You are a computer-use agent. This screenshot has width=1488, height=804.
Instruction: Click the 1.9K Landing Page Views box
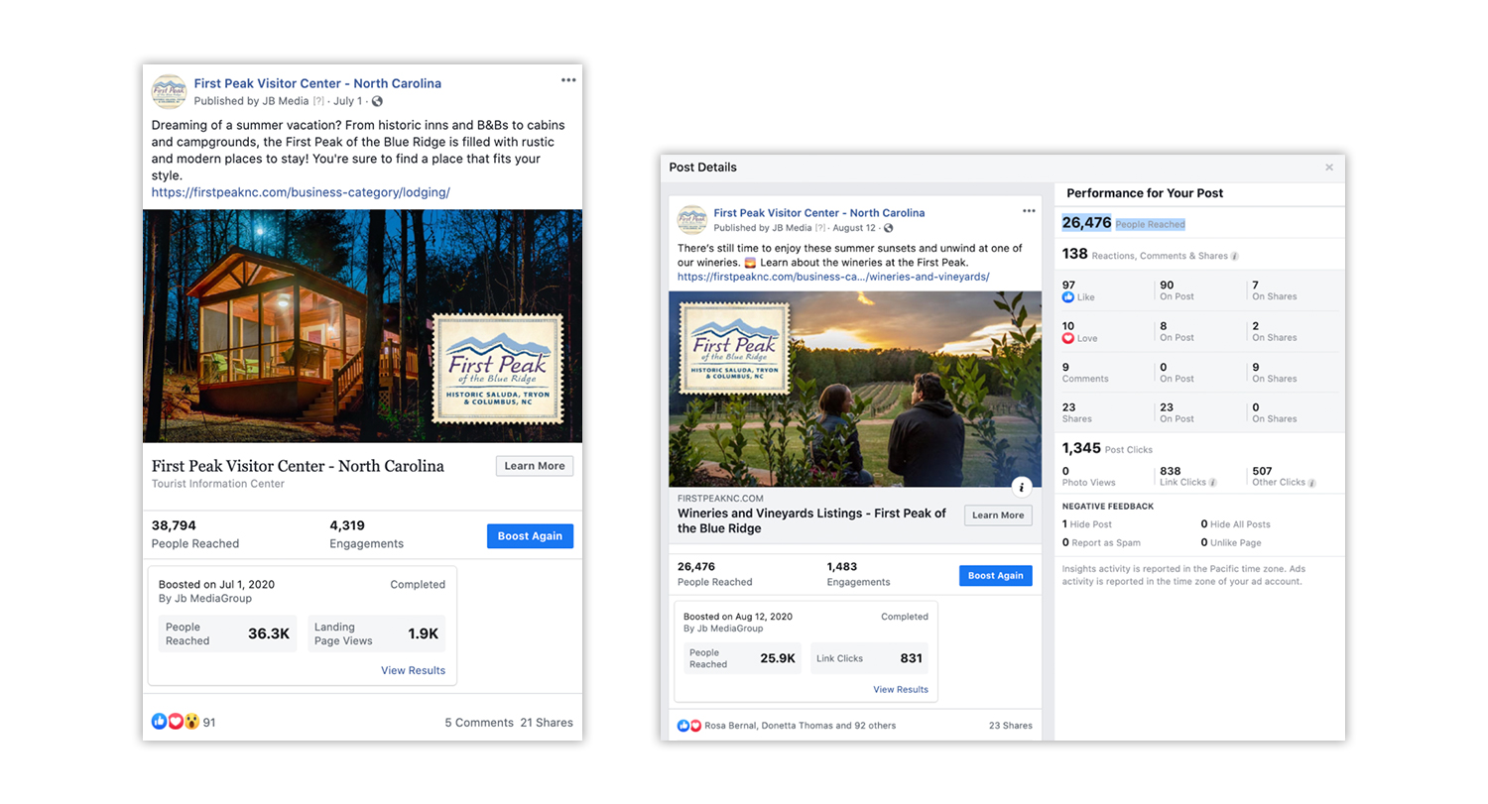point(377,633)
